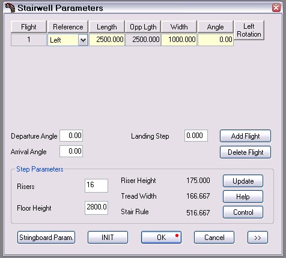Viewport: 286px width, 258px height.
Task: Click the Stair Rule label
Action: click(135, 212)
